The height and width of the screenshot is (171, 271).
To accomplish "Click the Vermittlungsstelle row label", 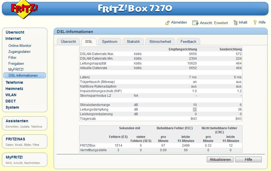I will point(93,150).
